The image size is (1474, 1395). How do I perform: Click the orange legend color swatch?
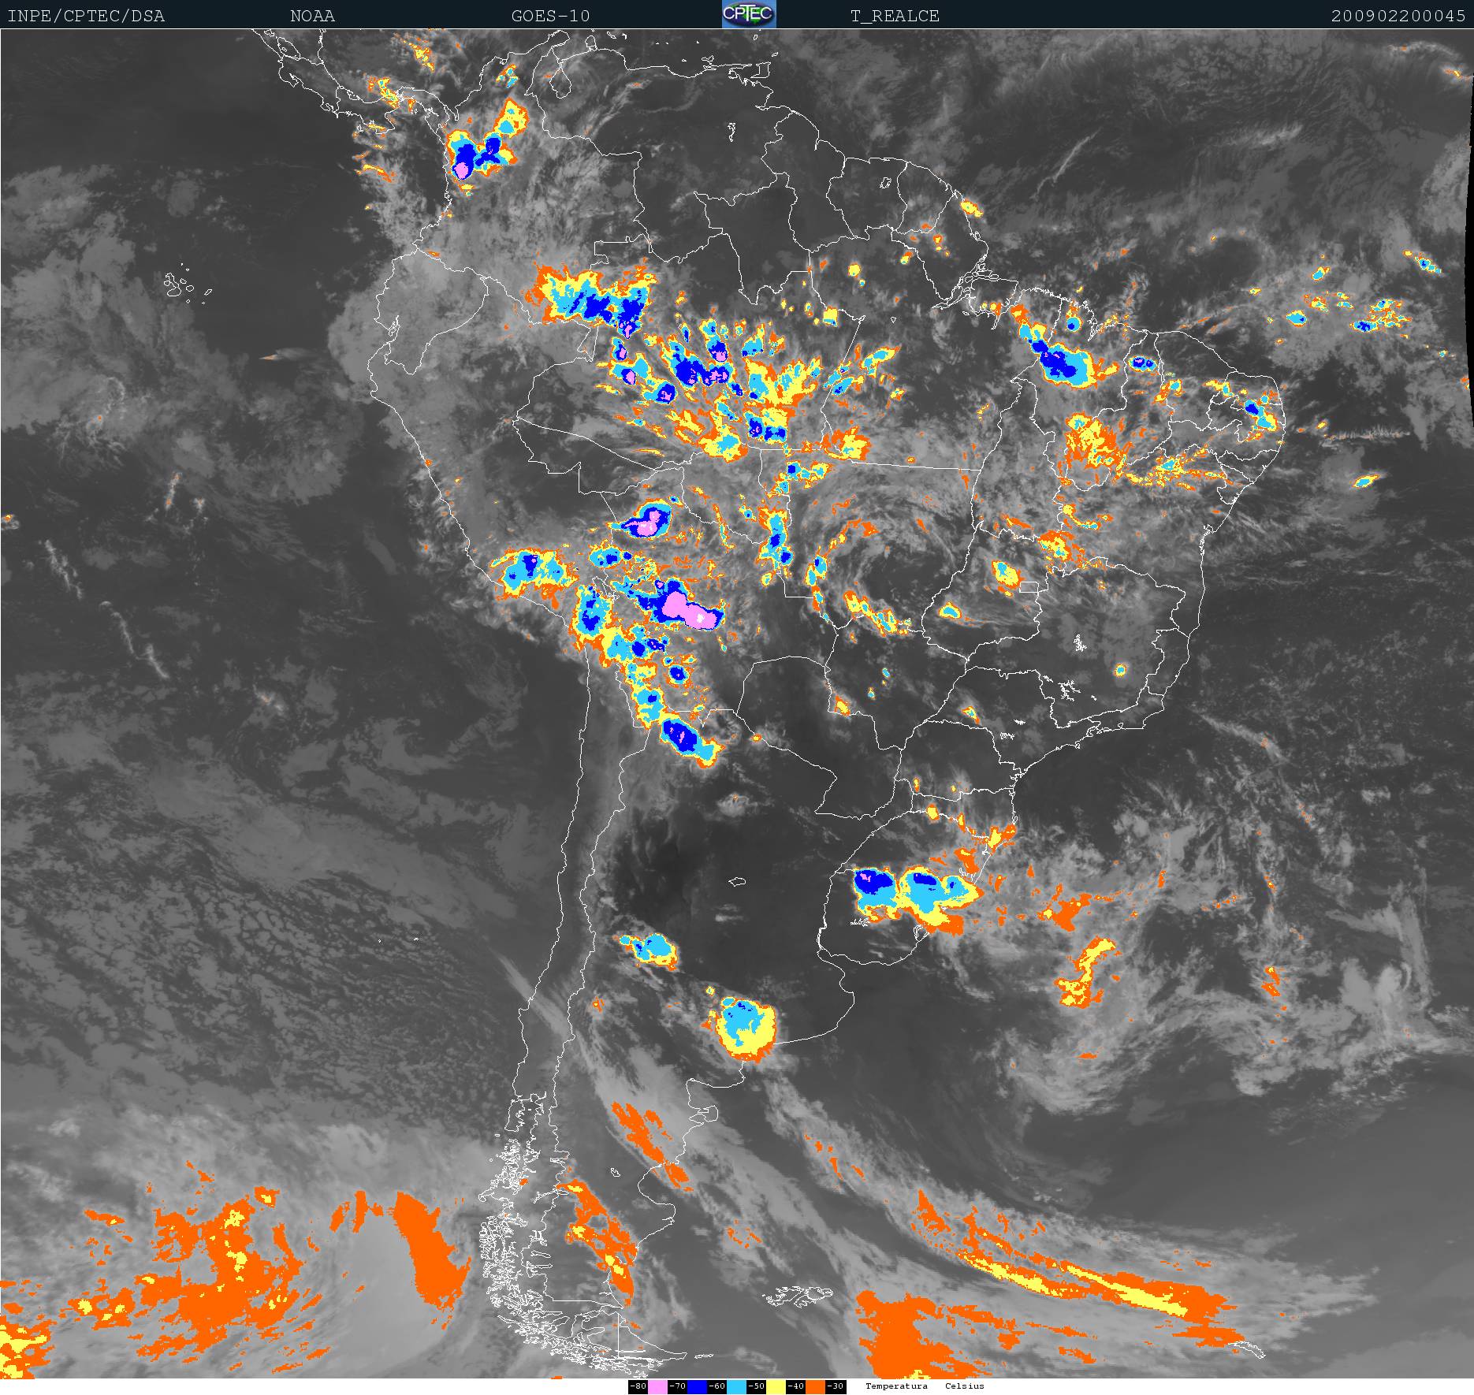tap(815, 1386)
